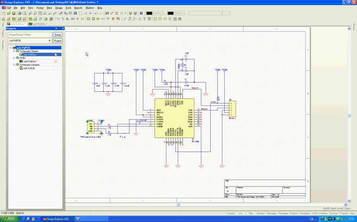357x222 pixels.
Task: Click the Save document toolbar icon
Action: tap(14, 13)
